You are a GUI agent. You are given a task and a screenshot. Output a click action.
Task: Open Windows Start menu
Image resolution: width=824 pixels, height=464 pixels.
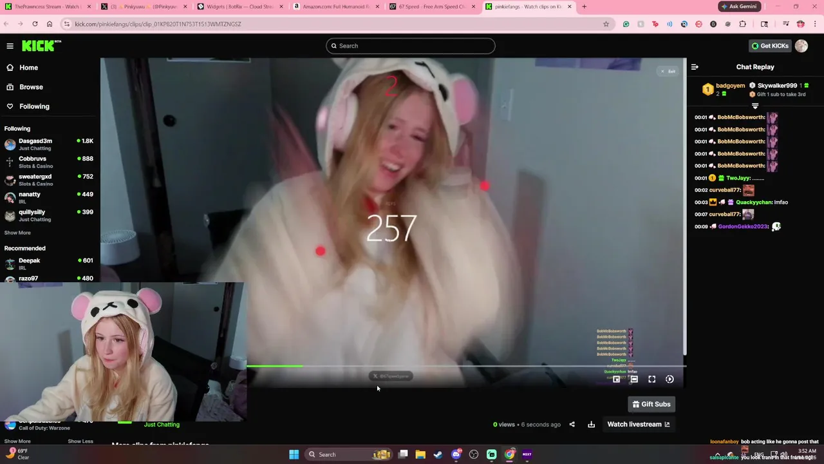tap(294, 454)
